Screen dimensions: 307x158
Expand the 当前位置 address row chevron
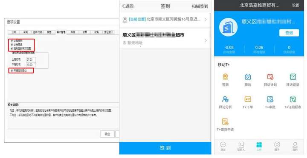[206, 20]
